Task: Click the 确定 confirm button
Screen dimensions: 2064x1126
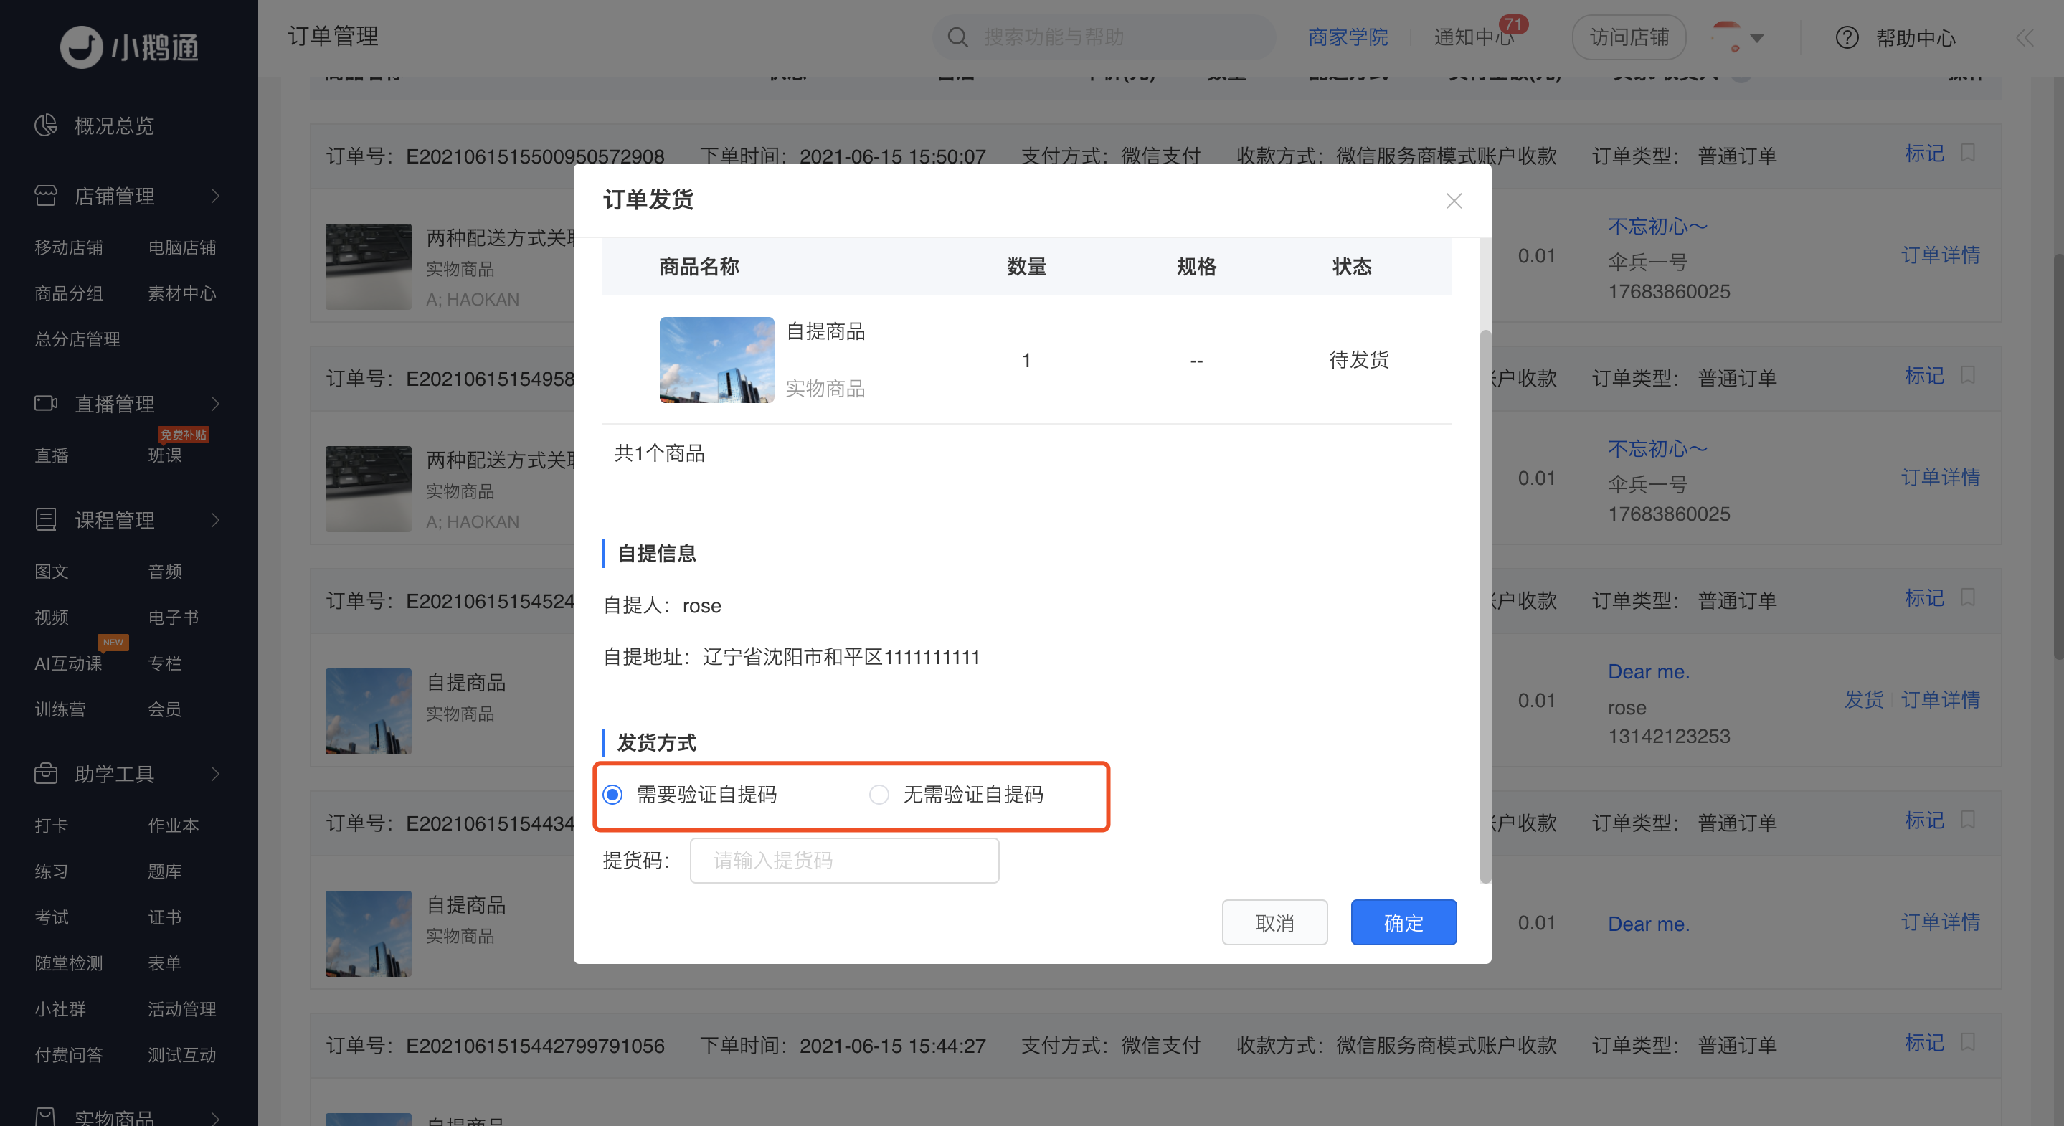Action: click(x=1403, y=922)
